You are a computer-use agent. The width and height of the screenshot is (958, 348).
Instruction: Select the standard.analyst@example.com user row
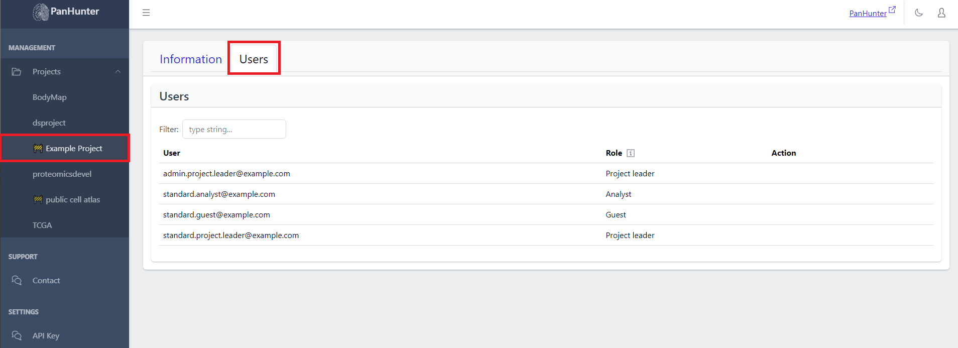click(219, 194)
